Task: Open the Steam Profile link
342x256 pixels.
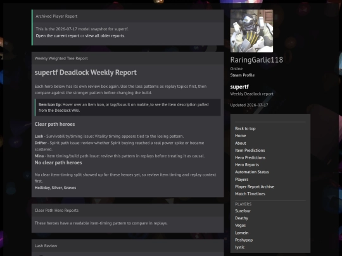Action: point(243,75)
